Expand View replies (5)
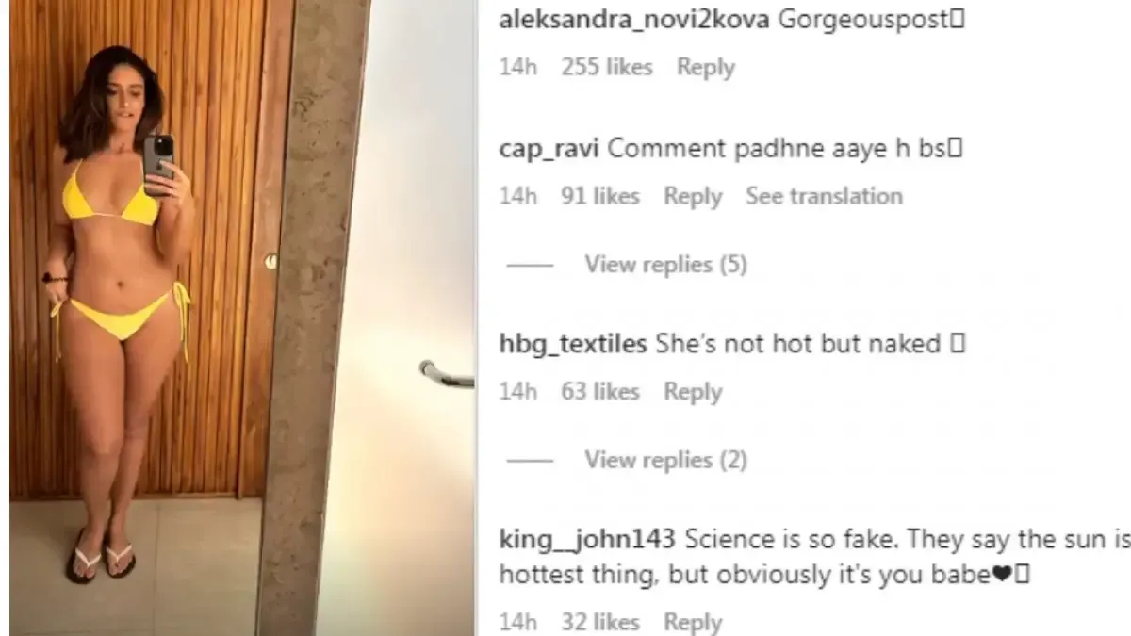The width and height of the screenshot is (1131, 636). click(x=665, y=265)
